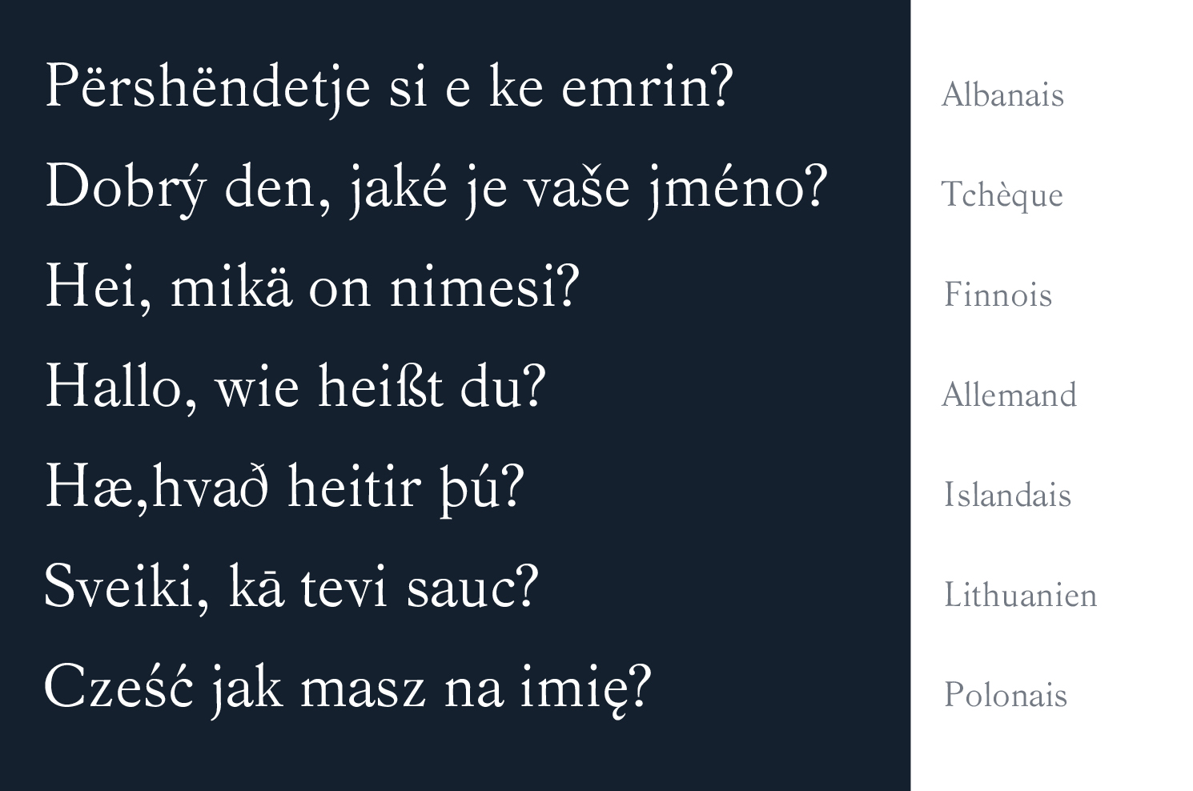Click the Finnish sentence 'Hei, mikä on nimesi?'
1193x791 pixels.
point(311,287)
